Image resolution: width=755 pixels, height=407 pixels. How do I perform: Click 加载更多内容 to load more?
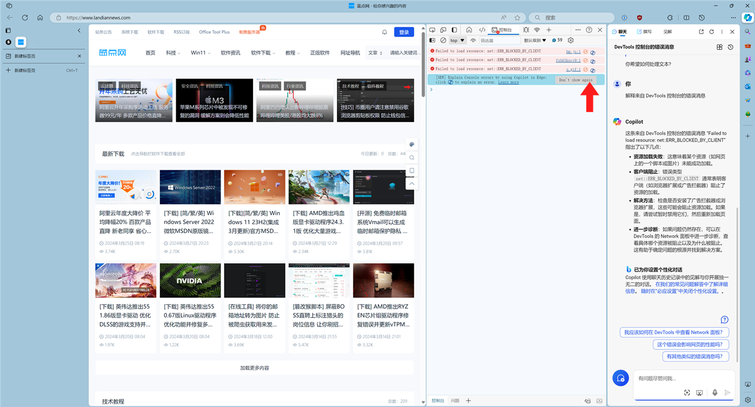pyautogui.click(x=254, y=368)
